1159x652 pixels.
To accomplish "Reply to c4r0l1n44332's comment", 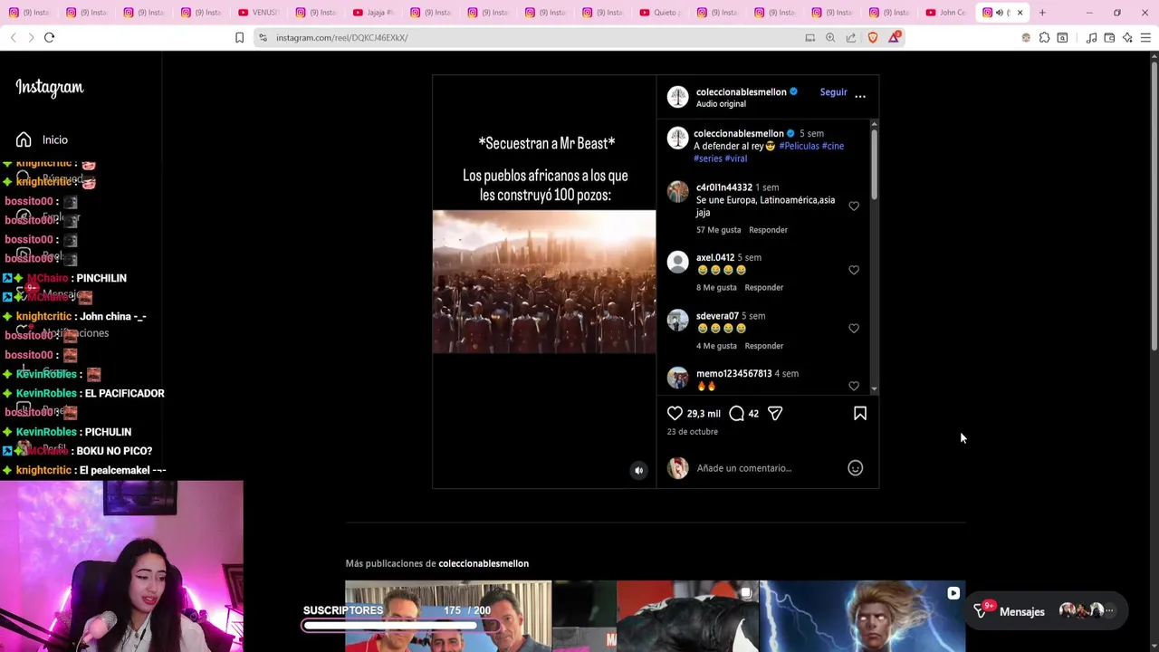I will coord(768,230).
